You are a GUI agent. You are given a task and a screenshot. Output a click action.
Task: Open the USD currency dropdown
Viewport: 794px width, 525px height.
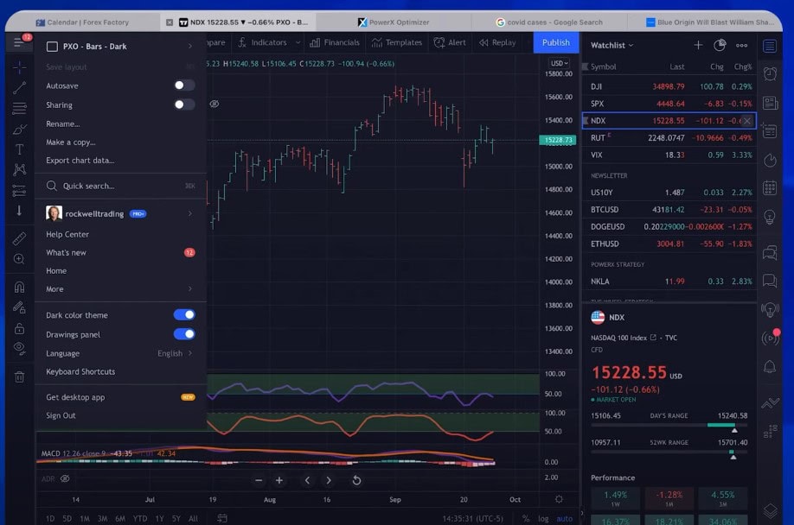pos(559,63)
